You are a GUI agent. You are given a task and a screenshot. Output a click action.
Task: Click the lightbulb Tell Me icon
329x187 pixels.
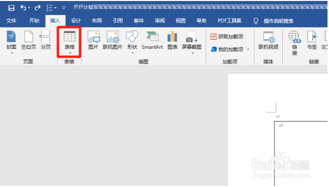pos(256,21)
